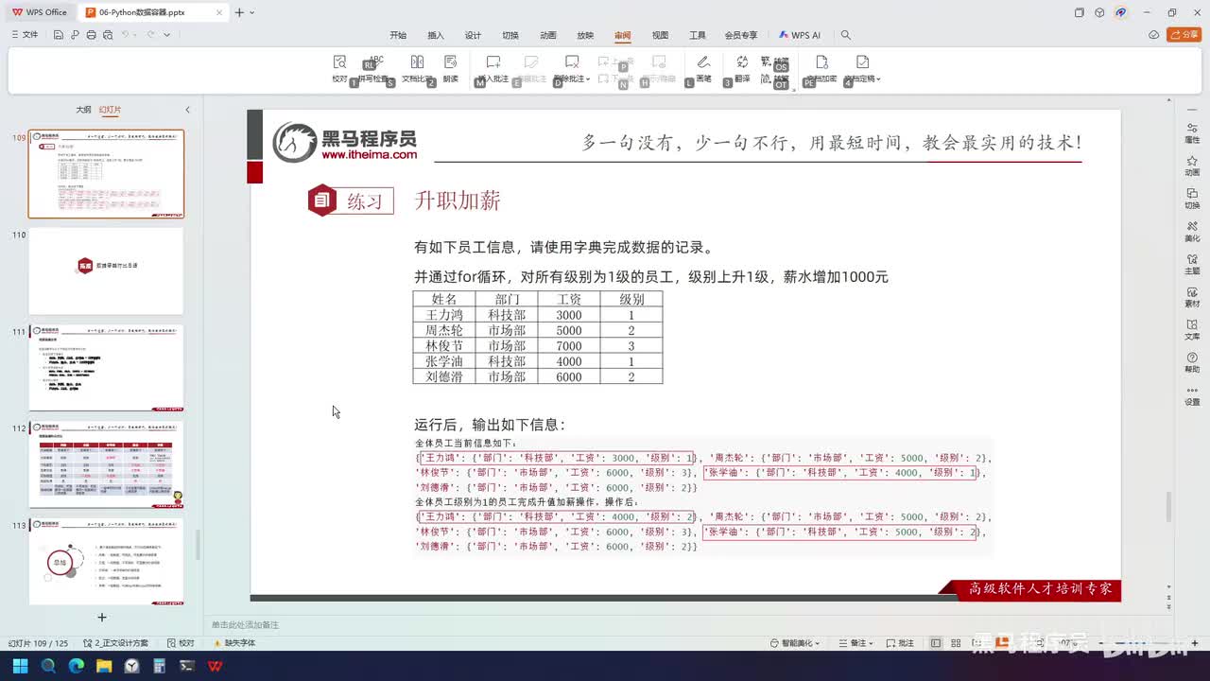1210x681 pixels.
Task: Open Windows Start menu
Action: pos(20,666)
